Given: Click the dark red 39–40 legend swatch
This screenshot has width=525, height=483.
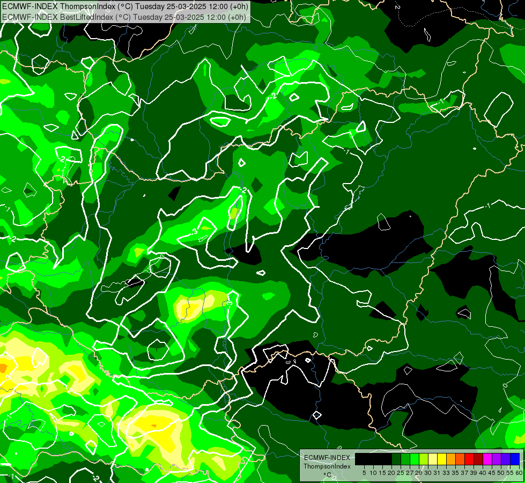Looking at the screenshot, I should coord(478,459).
